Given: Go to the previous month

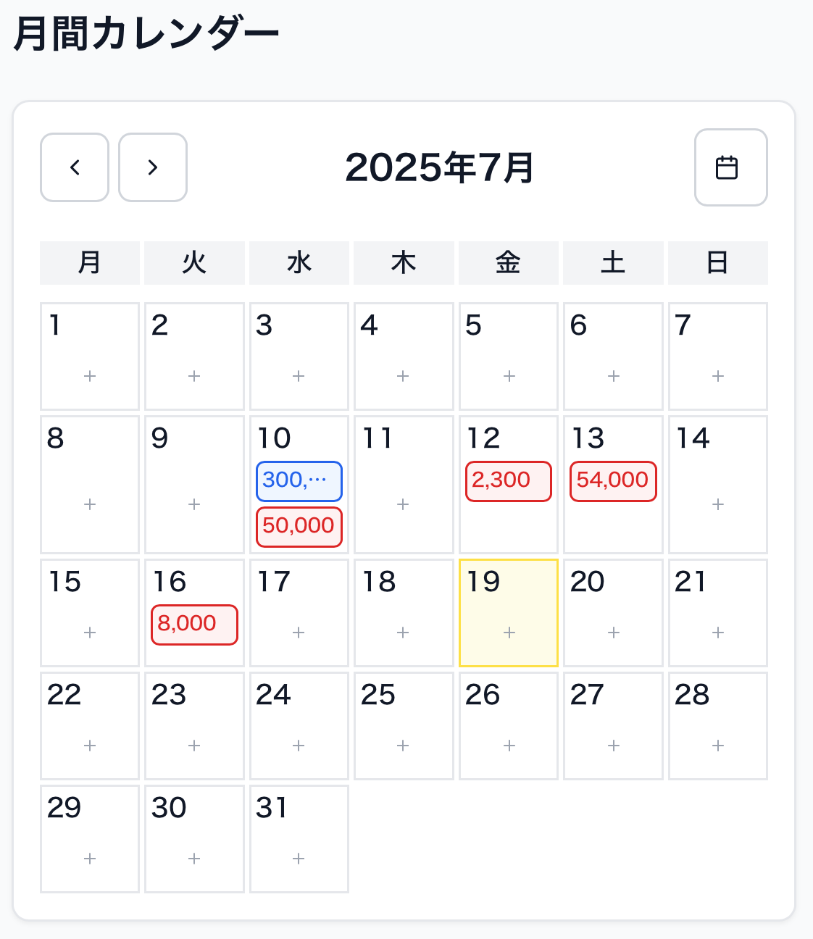Looking at the screenshot, I should (x=75, y=167).
